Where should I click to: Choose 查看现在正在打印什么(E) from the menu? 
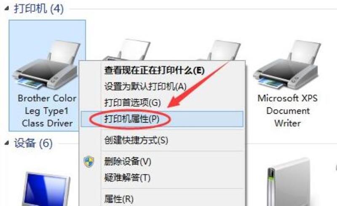click(162, 70)
